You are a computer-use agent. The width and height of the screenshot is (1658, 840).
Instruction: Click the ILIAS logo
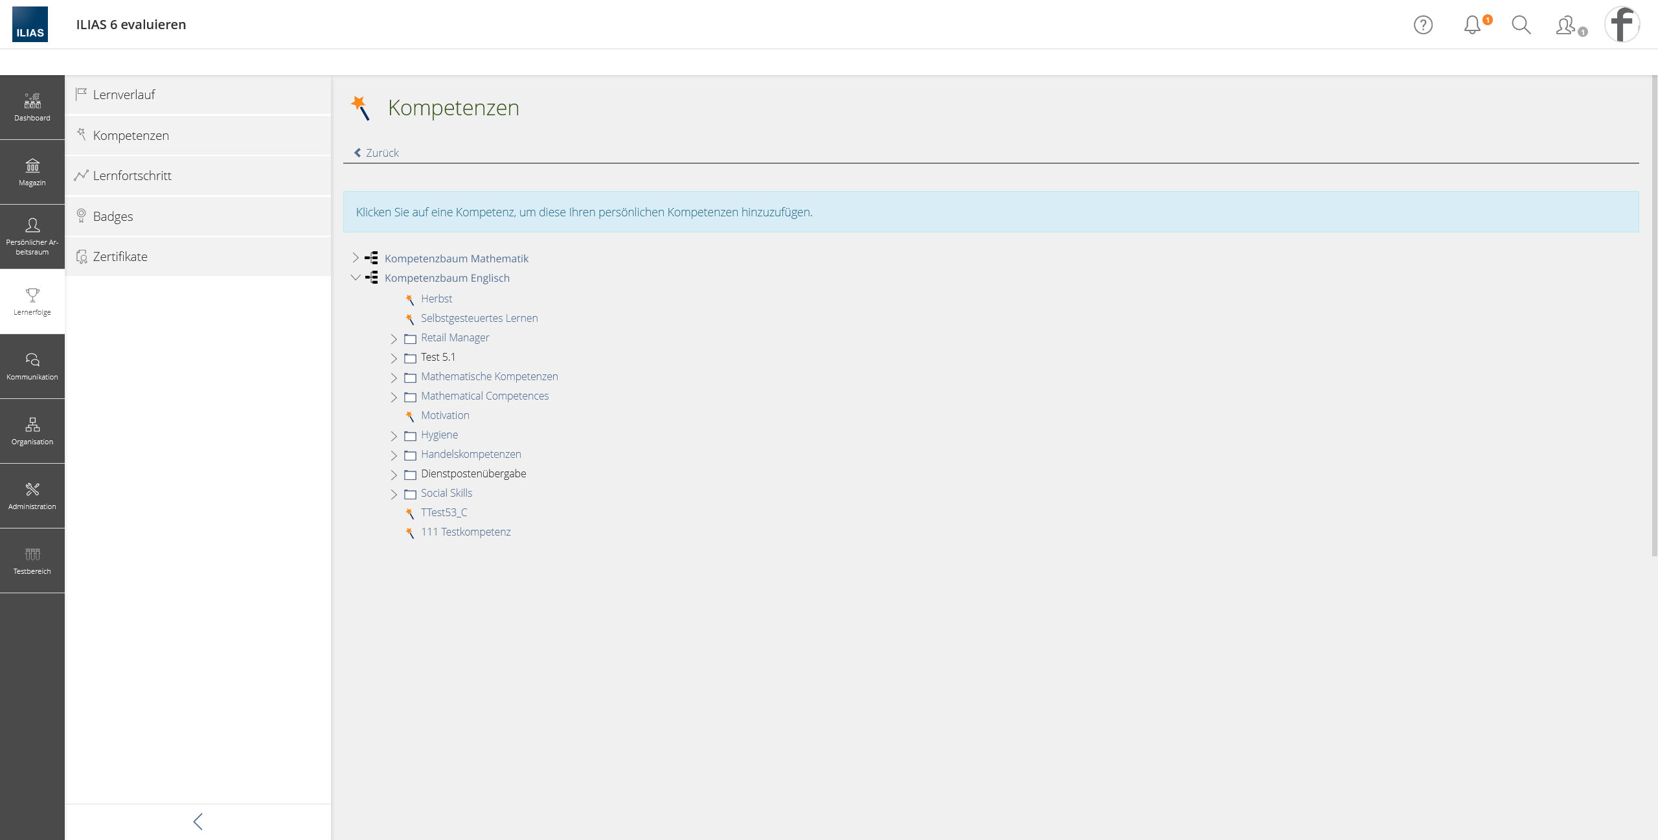pyautogui.click(x=30, y=25)
